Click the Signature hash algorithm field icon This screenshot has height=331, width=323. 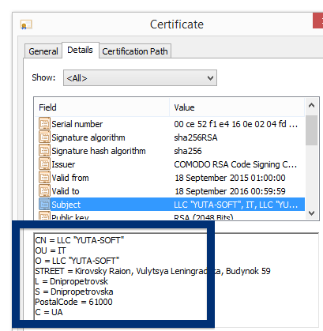[x=44, y=150]
